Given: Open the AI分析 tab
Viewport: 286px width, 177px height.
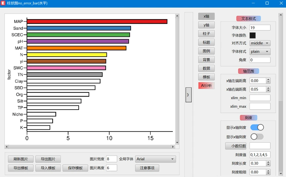Looking at the screenshot, I should [206, 86].
